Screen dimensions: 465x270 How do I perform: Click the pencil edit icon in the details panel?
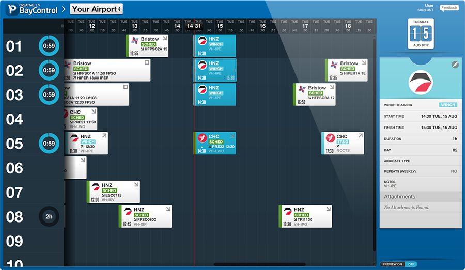(x=455, y=65)
